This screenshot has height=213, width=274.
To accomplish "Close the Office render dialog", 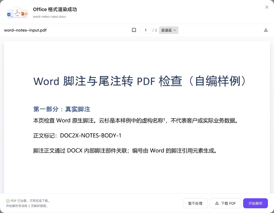I will coord(267,7).
